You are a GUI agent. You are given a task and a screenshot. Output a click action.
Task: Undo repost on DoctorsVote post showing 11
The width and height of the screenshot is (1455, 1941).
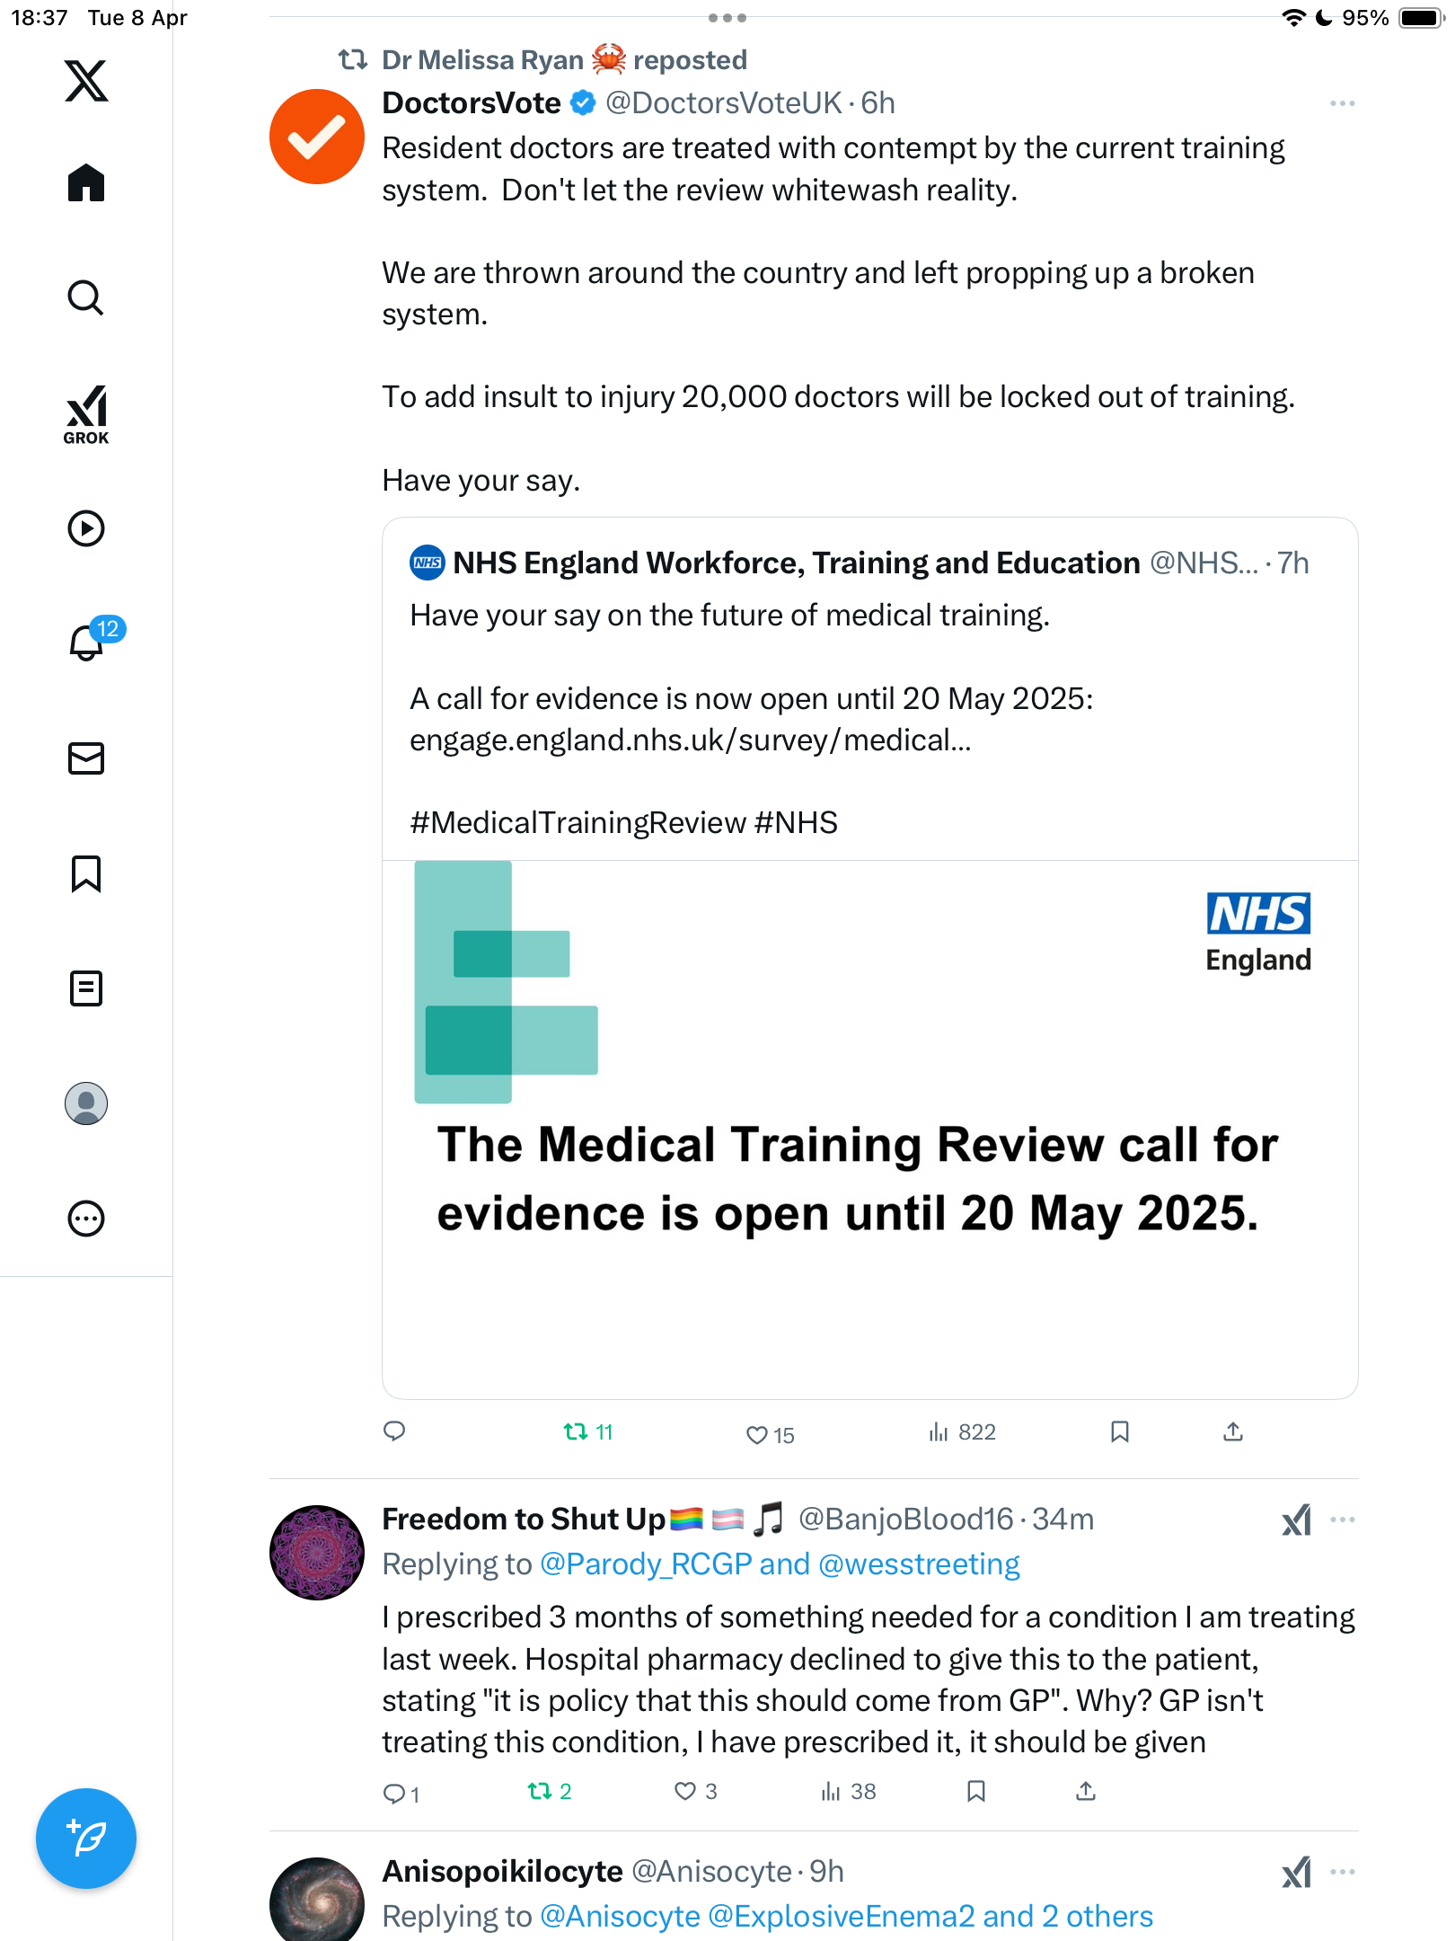(588, 1432)
